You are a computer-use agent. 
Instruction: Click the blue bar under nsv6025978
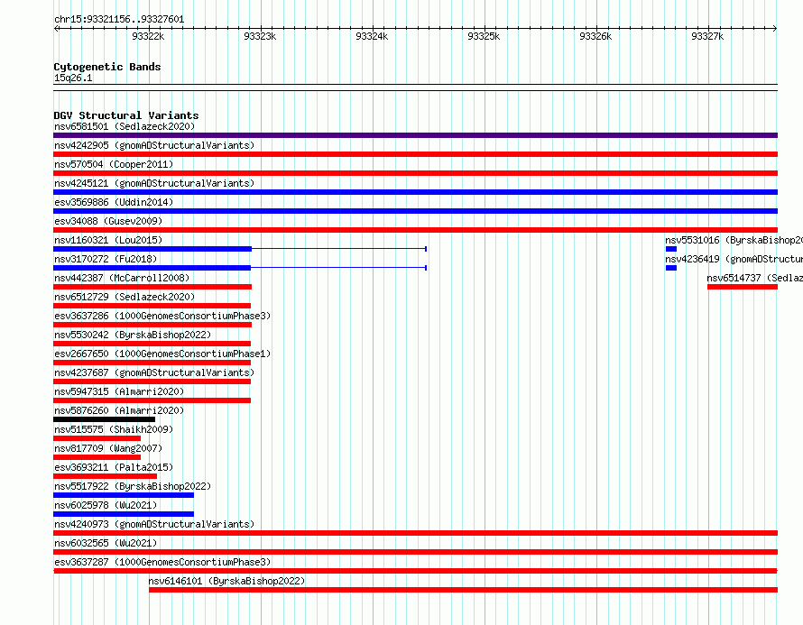coord(124,514)
